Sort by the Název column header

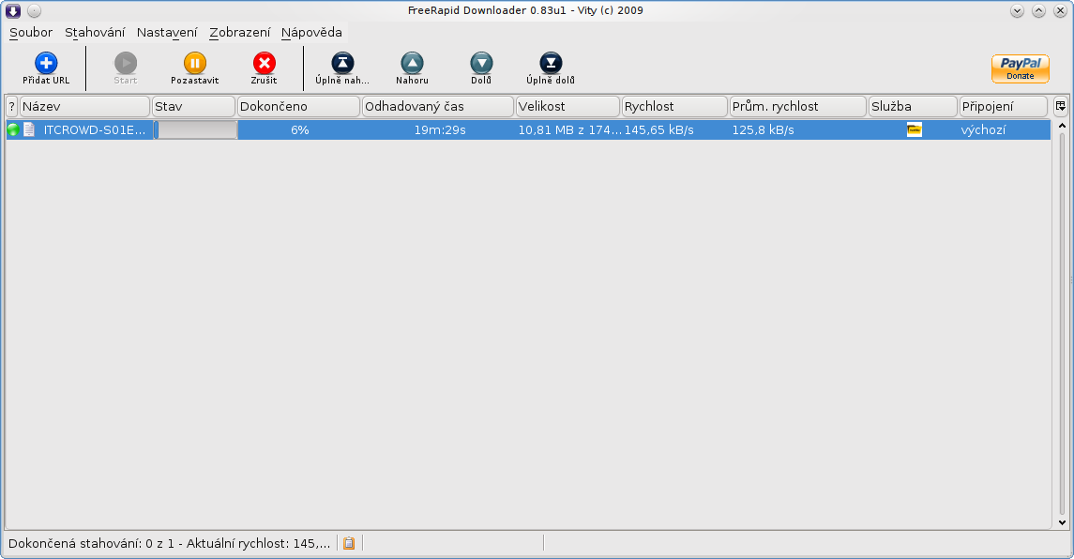[x=85, y=106]
